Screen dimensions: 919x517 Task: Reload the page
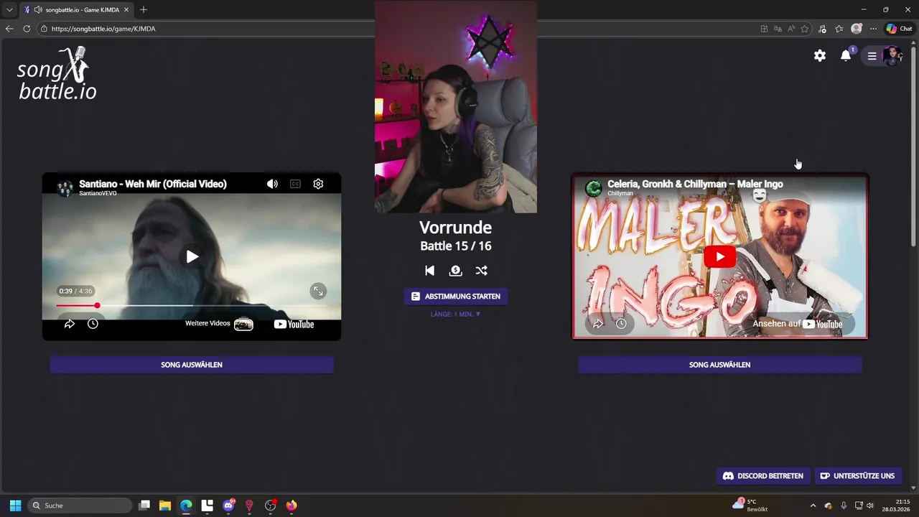[x=27, y=29]
